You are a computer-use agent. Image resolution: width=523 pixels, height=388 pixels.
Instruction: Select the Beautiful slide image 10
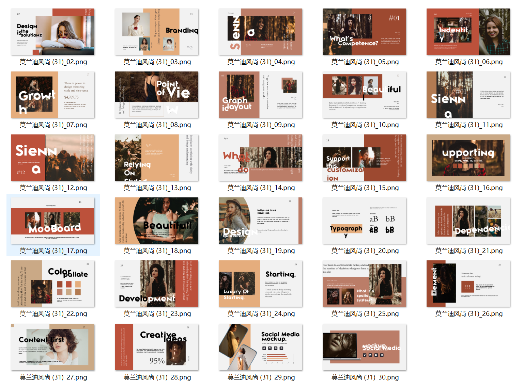click(x=364, y=95)
